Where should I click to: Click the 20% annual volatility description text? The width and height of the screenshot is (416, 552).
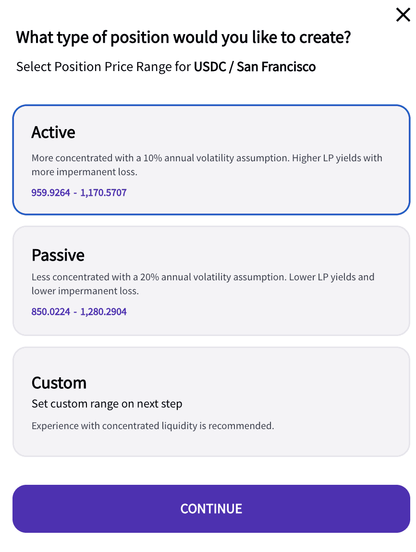(x=203, y=284)
